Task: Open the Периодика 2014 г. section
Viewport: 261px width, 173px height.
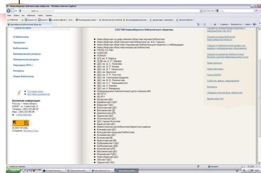Action: [23, 65]
